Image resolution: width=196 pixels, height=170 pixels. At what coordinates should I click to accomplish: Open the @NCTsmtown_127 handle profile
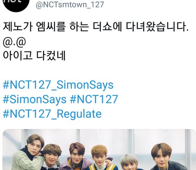tap(70, 4)
